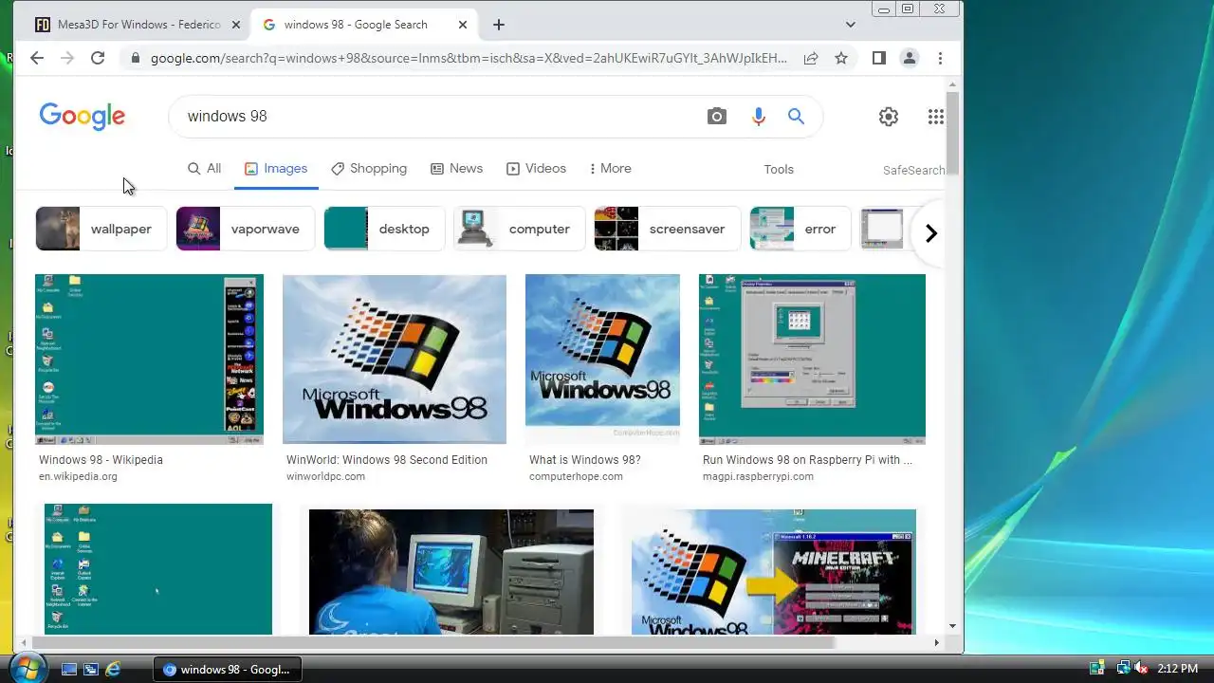Screen dimensions: 1214x683
Task: Switch to the Videos tab
Action: pyautogui.click(x=536, y=168)
